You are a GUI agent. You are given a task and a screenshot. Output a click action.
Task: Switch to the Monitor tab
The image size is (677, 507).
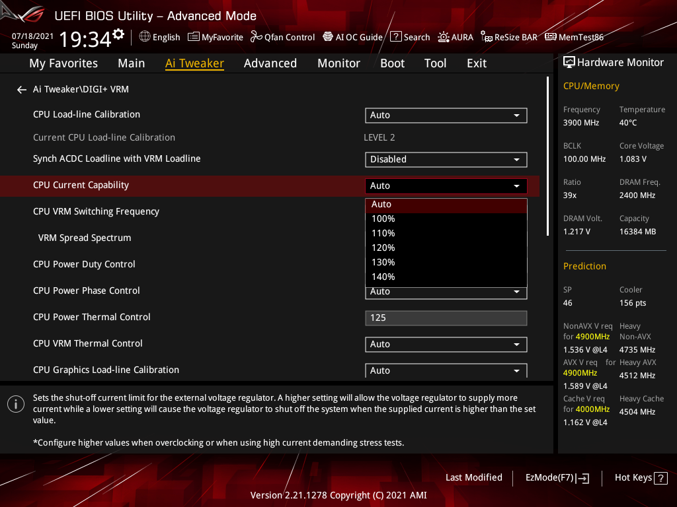338,63
